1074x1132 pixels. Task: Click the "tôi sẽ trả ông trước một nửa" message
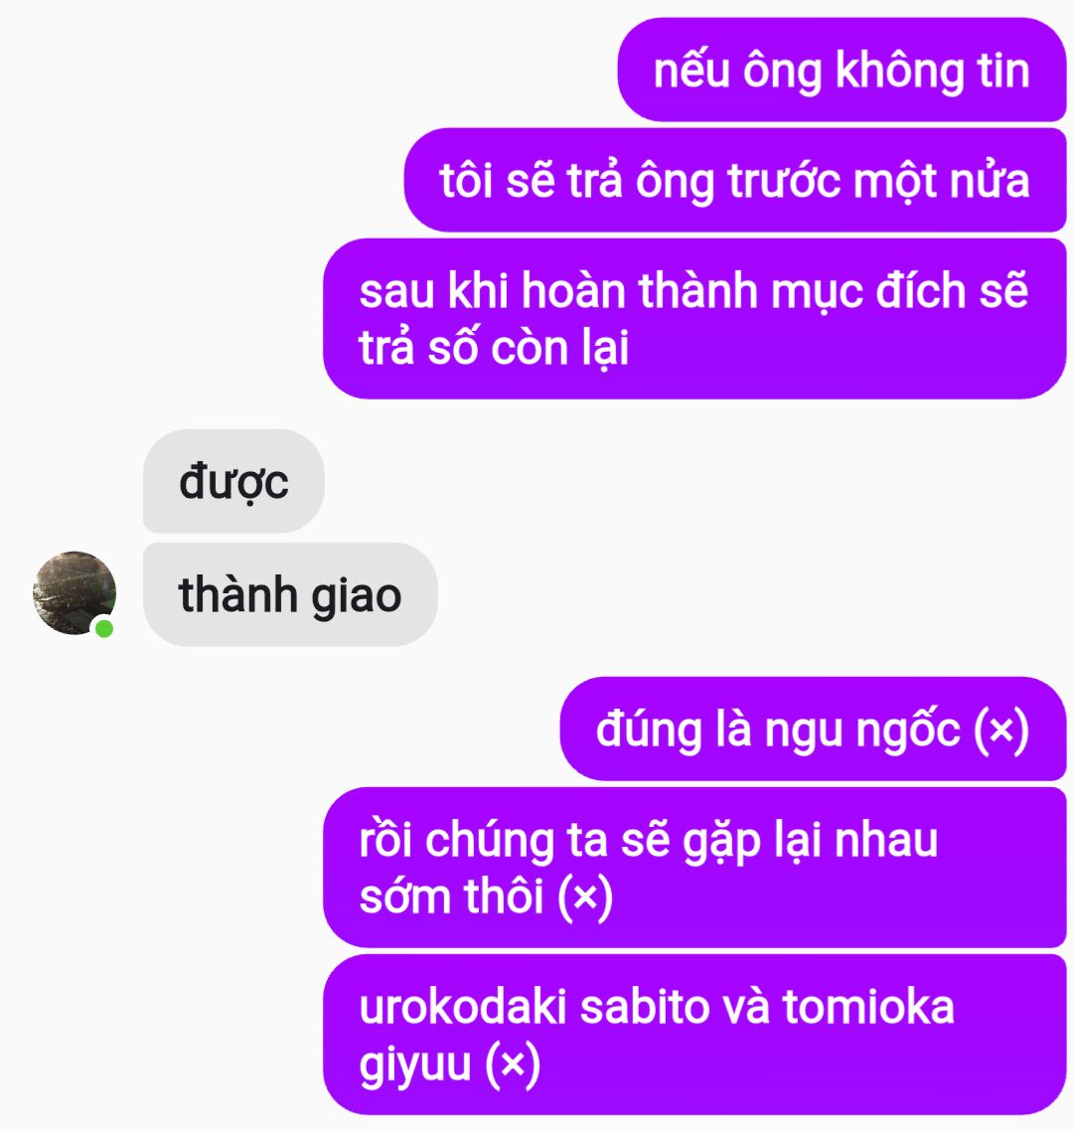[735, 180]
